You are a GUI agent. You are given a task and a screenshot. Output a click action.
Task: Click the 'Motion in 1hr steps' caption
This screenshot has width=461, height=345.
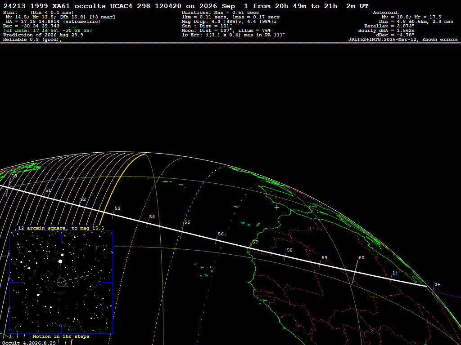pos(61,336)
